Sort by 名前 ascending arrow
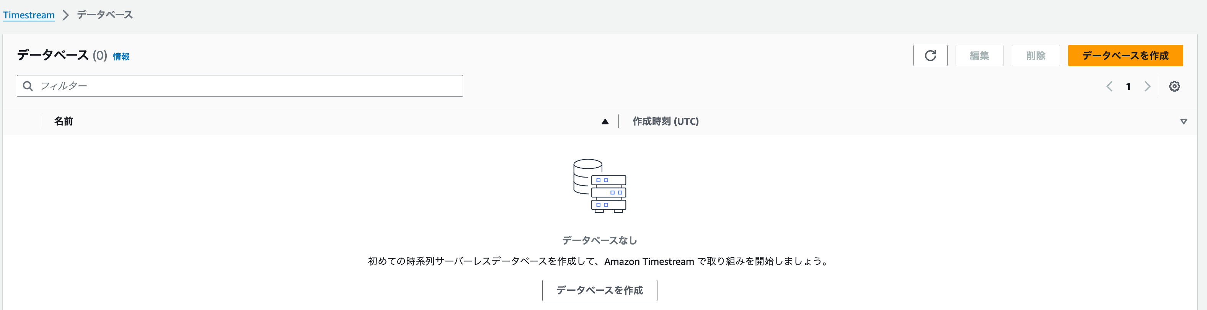The image size is (1207, 310). 605,122
